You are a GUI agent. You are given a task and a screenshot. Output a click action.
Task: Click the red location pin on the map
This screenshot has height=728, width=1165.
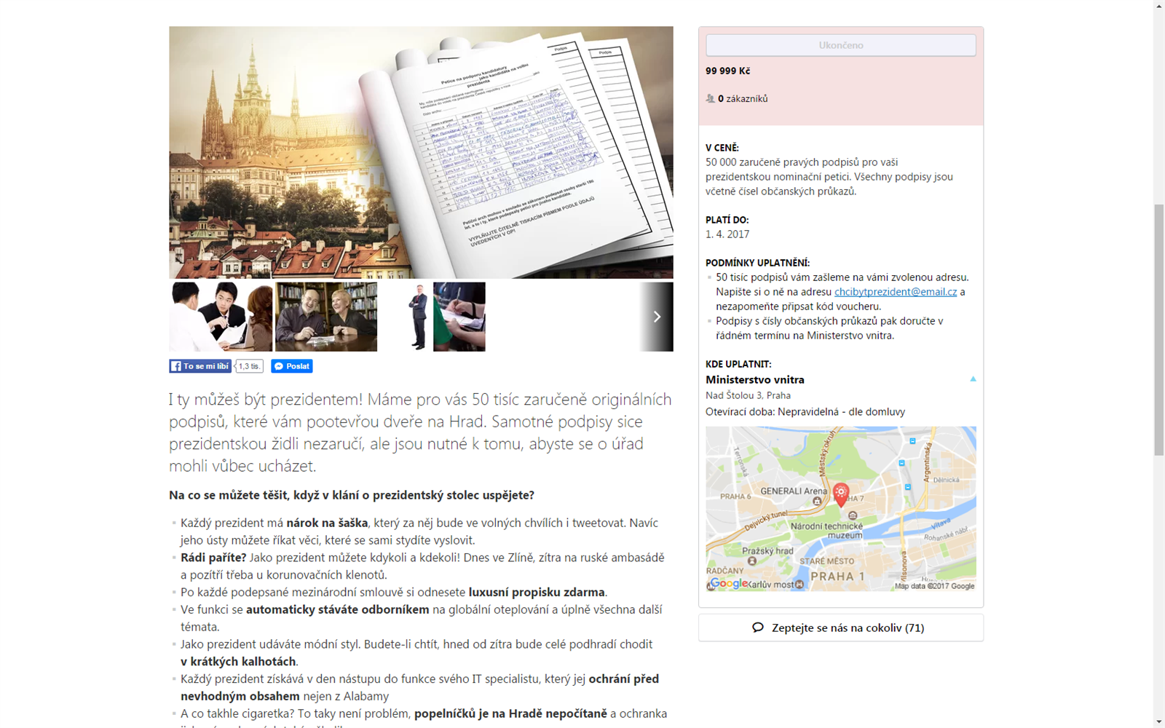pos(840,494)
